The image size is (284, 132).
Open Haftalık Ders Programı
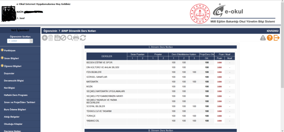[x=15, y=95]
